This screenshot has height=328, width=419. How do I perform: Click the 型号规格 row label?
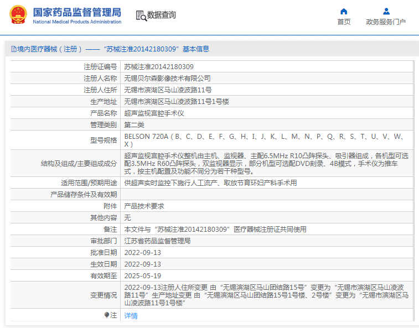[104, 140]
